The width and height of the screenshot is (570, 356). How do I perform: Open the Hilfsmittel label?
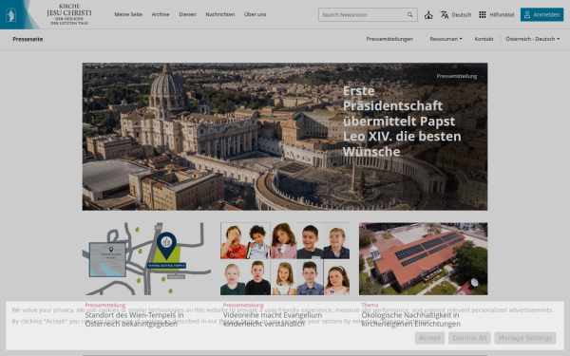coord(502,15)
